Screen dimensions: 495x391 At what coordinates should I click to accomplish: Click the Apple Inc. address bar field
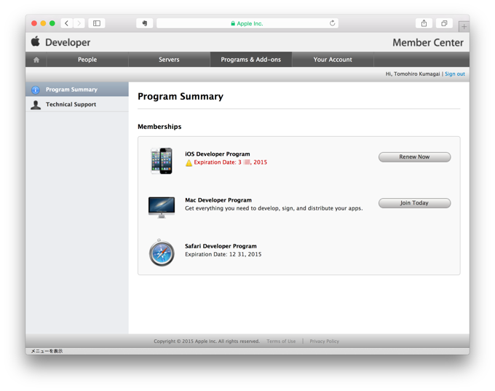click(x=247, y=23)
